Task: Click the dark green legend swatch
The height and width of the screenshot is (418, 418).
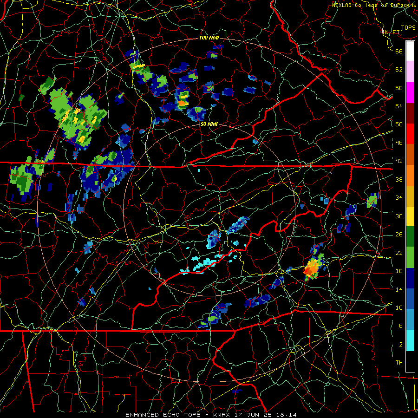Action: (410, 236)
